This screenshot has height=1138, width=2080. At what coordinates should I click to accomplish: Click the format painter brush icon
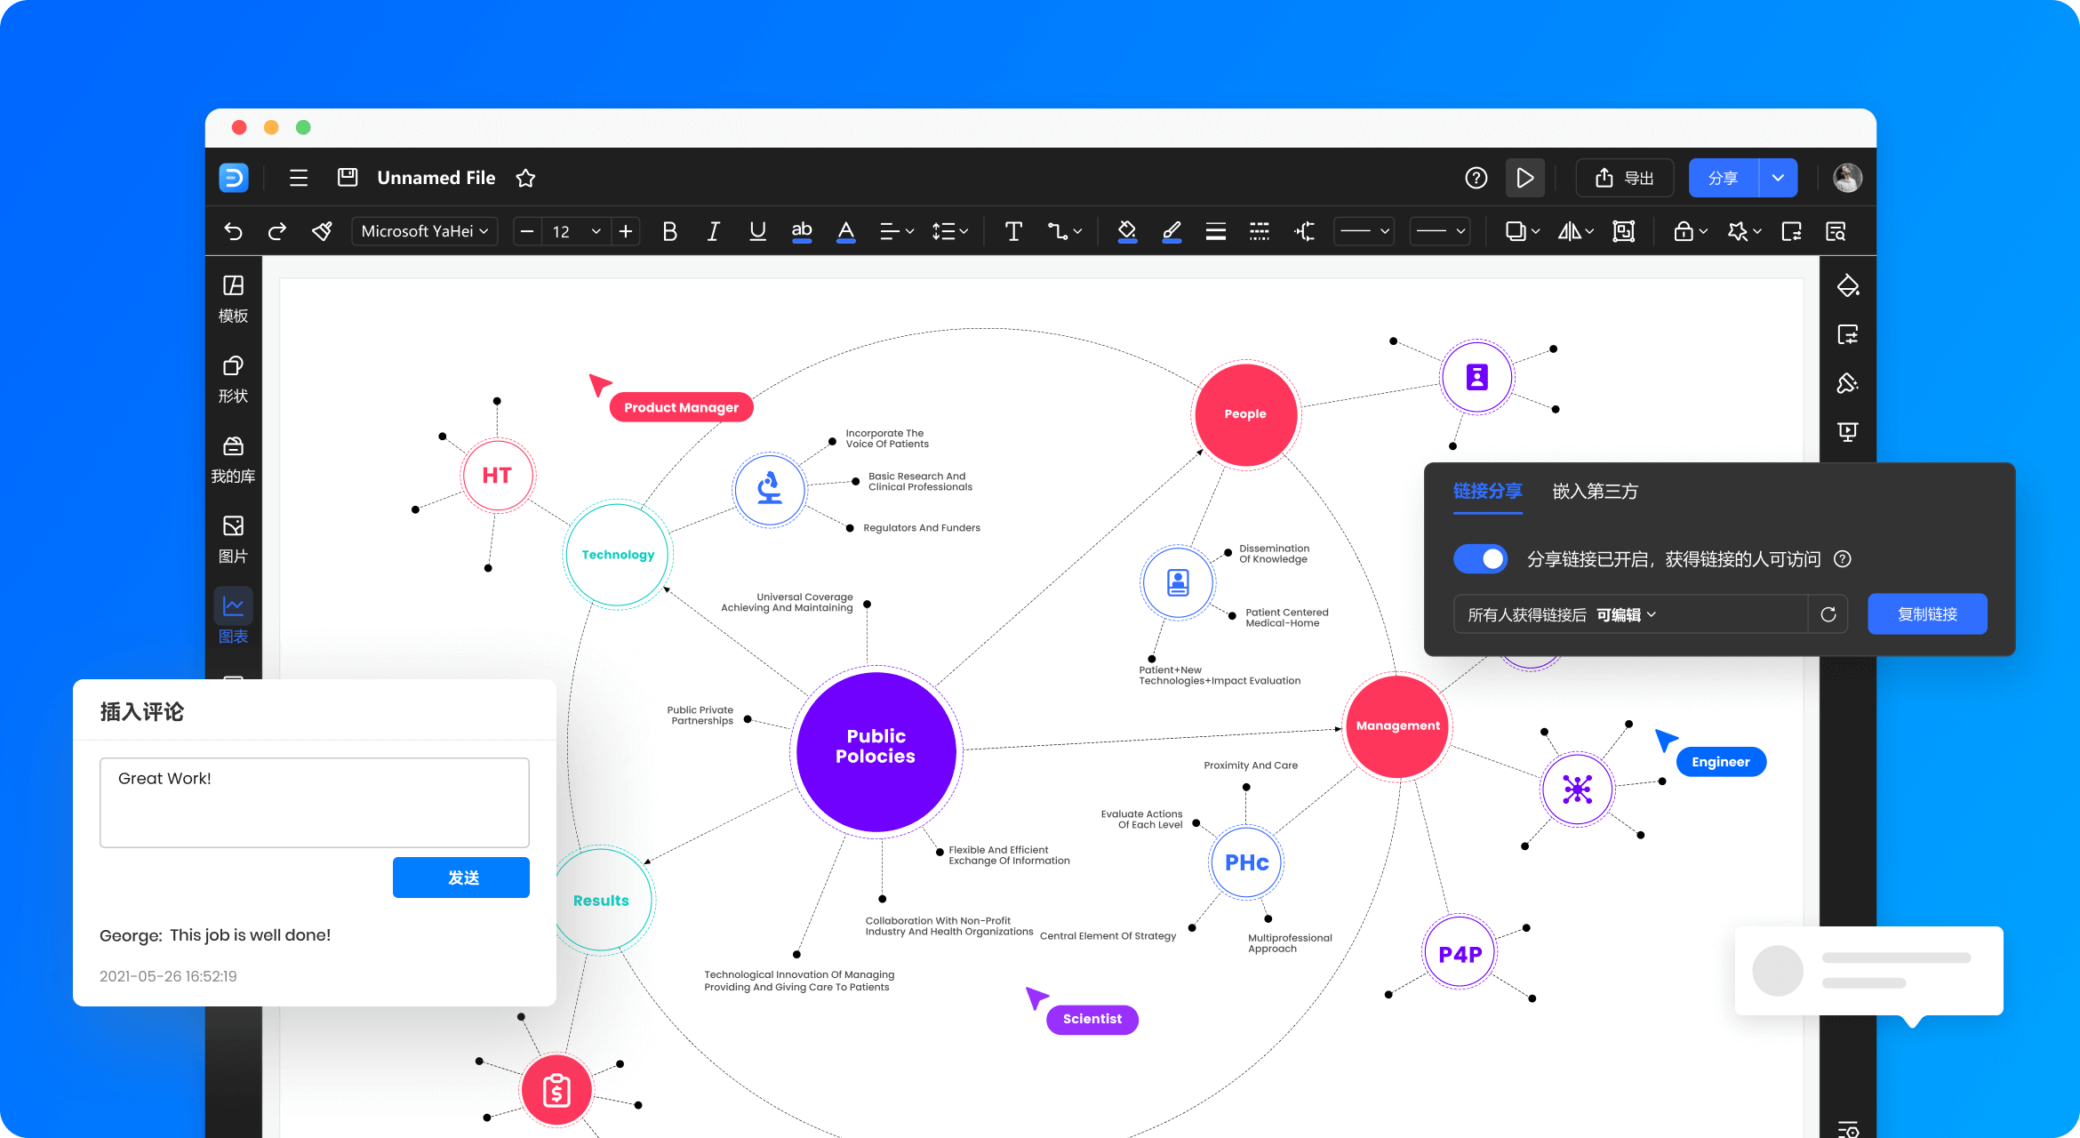pos(322,231)
